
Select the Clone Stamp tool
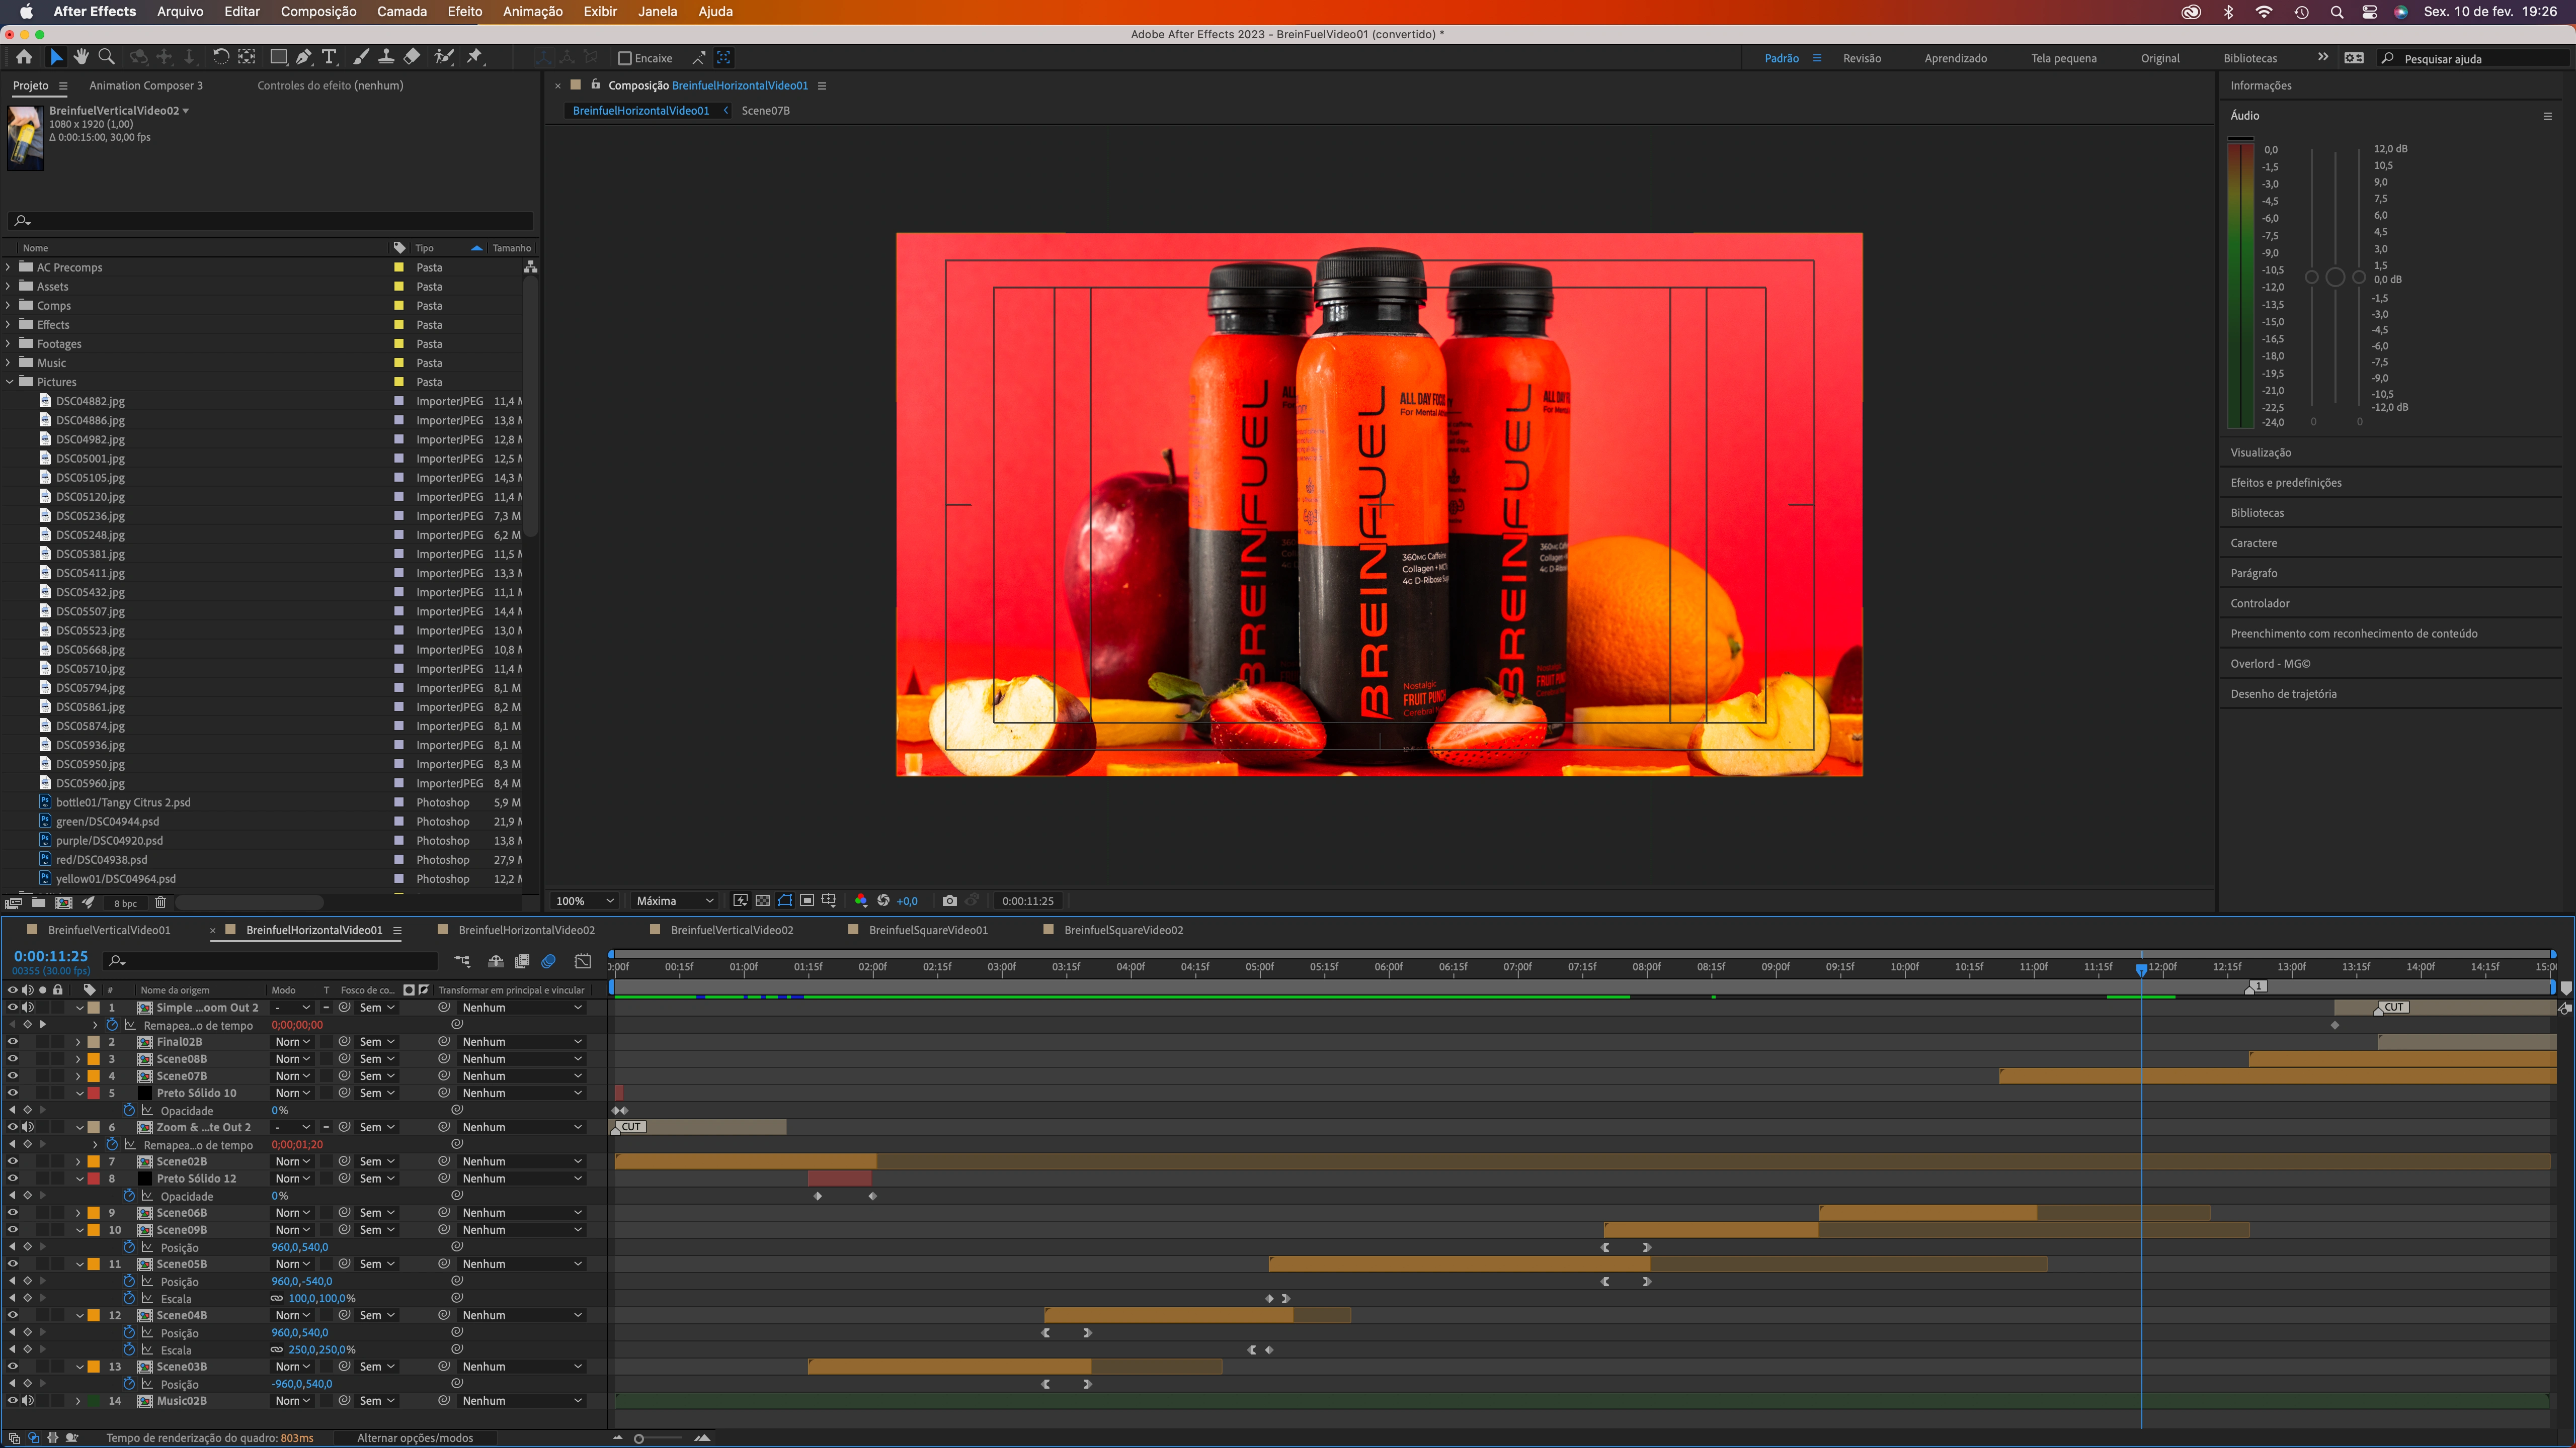tap(386, 57)
